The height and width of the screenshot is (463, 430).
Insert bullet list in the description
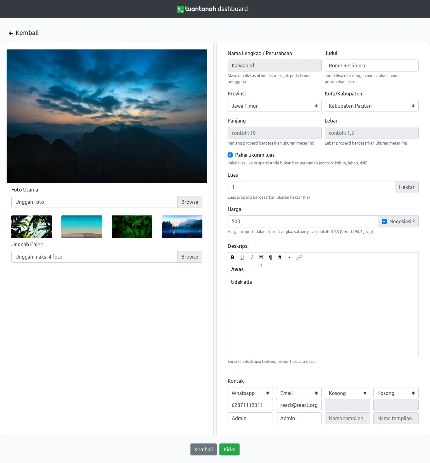(x=289, y=257)
